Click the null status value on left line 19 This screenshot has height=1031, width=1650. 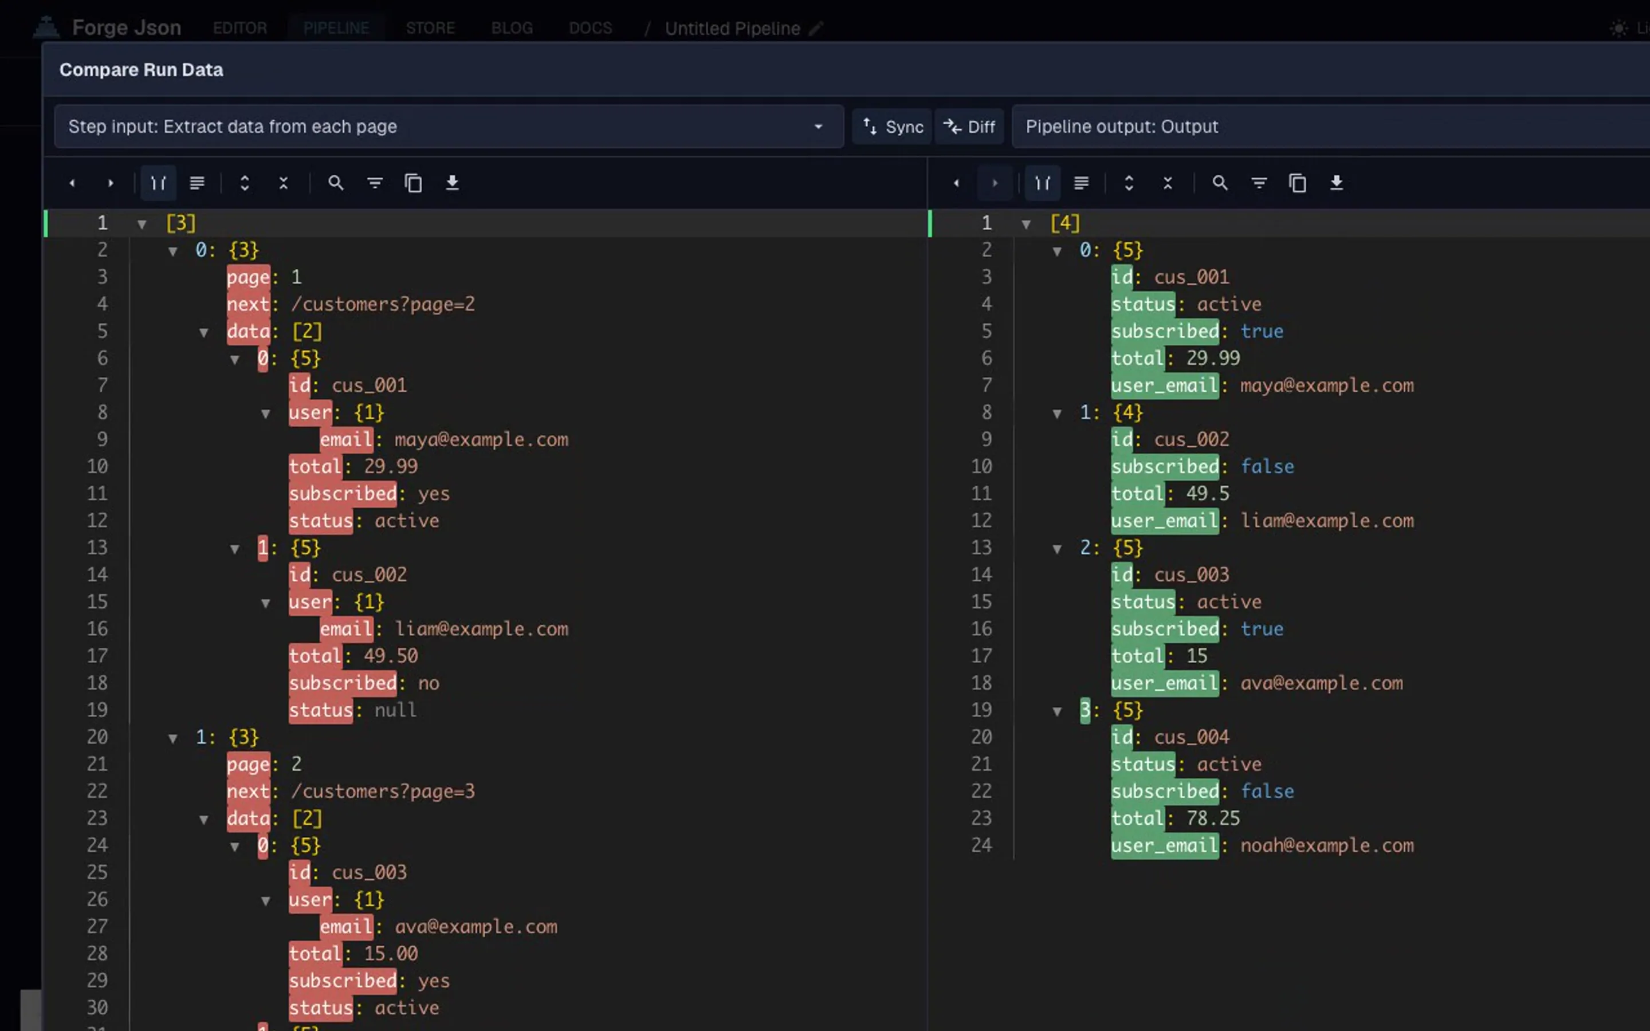click(x=395, y=710)
